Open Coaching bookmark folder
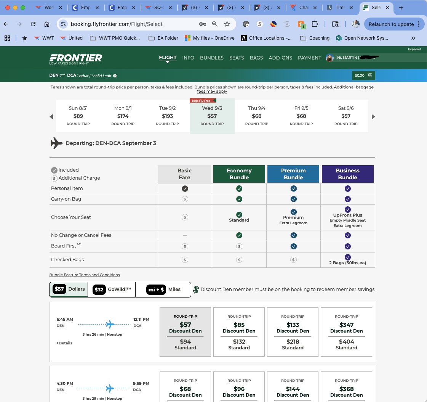Image resolution: width=427 pixels, height=402 pixels. click(x=315, y=38)
